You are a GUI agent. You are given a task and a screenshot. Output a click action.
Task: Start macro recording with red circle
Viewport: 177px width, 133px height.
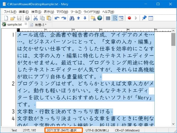click(129, 18)
